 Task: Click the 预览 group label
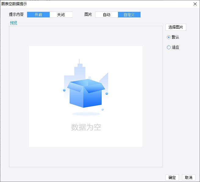pos(13,23)
